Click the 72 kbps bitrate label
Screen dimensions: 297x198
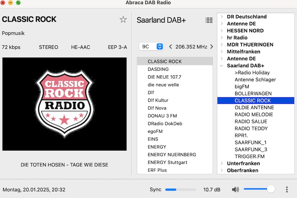(x=11, y=47)
